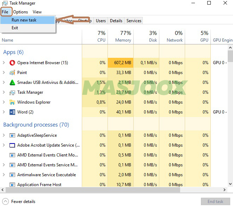Click Opera row's GPU 0 engine cell

[220, 63]
